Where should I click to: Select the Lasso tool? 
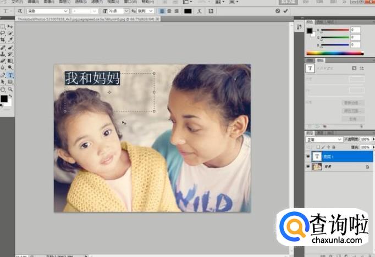pos(3,33)
